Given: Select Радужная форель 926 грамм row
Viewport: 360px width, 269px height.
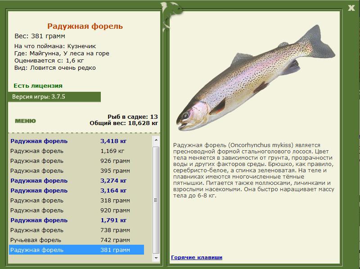Looking at the screenshot, I should tap(76, 161).
